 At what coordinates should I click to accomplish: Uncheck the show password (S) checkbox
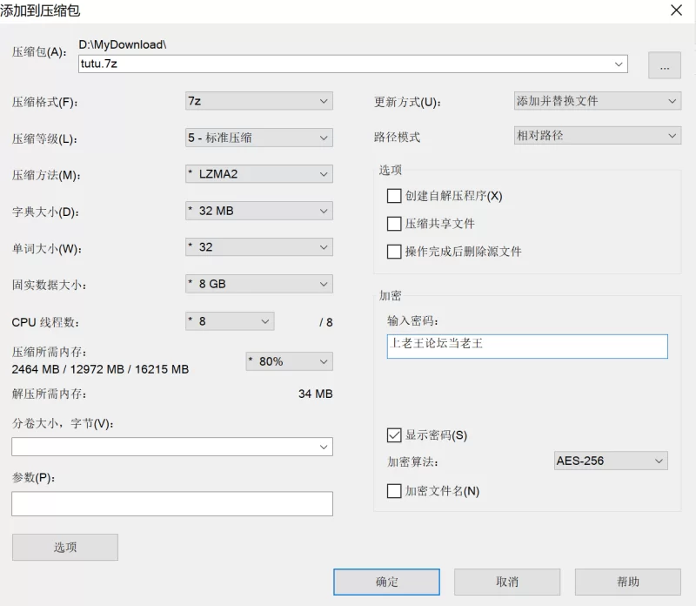(x=394, y=435)
